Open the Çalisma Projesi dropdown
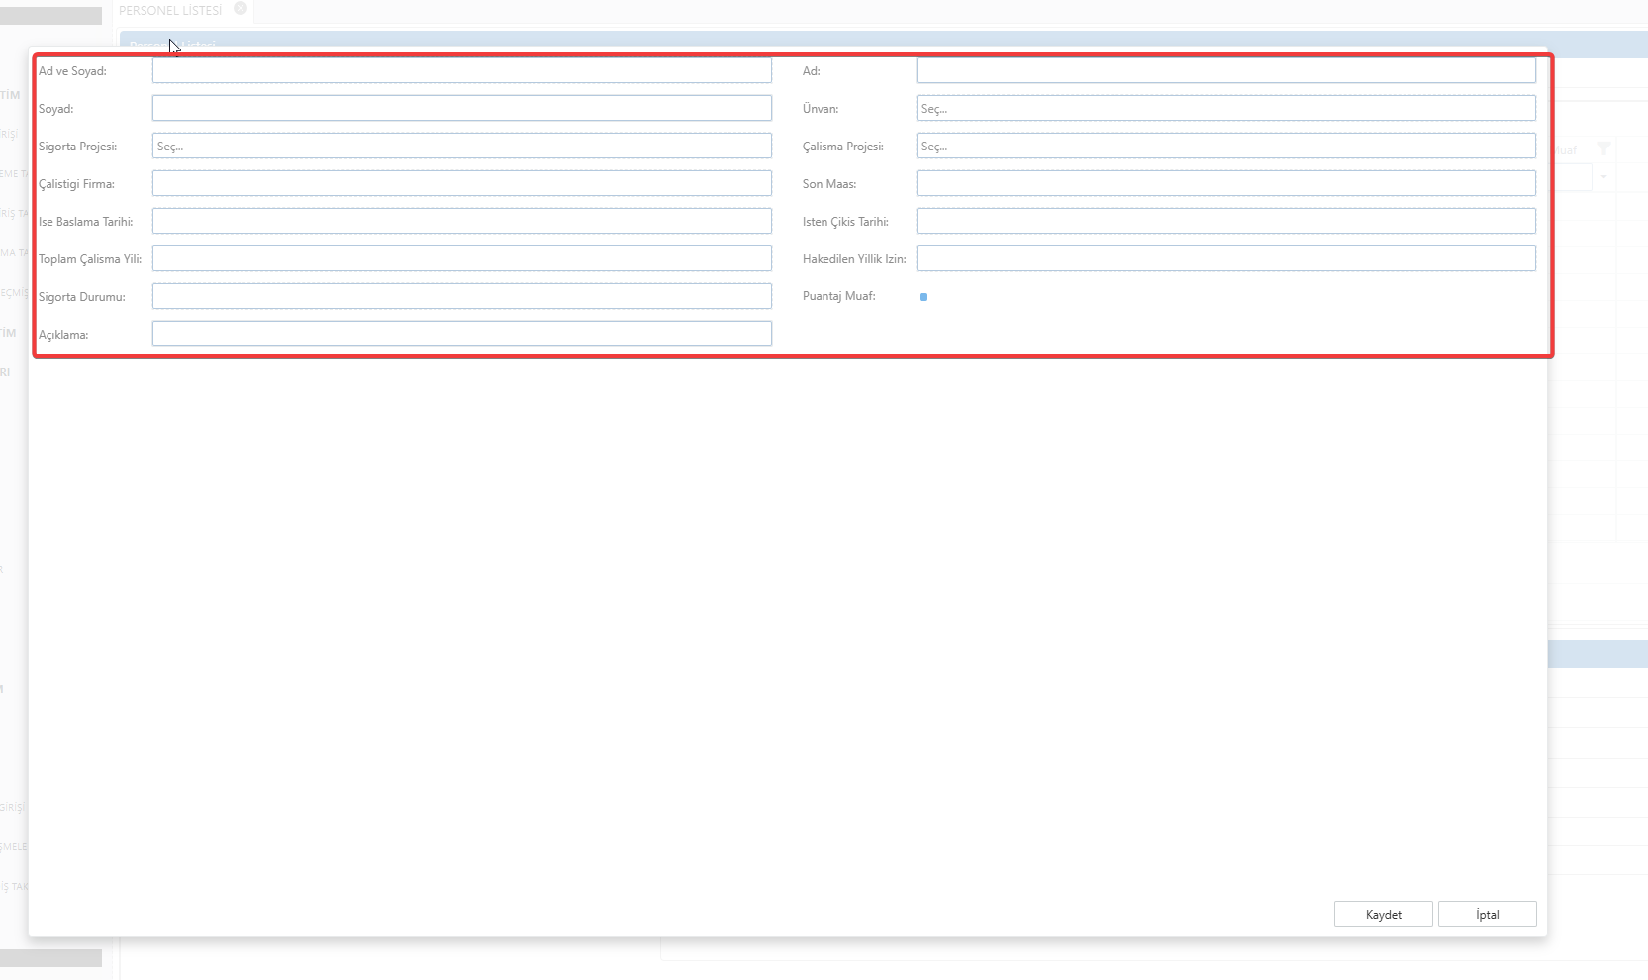1648x980 pixels. [x=1225, y=147]
